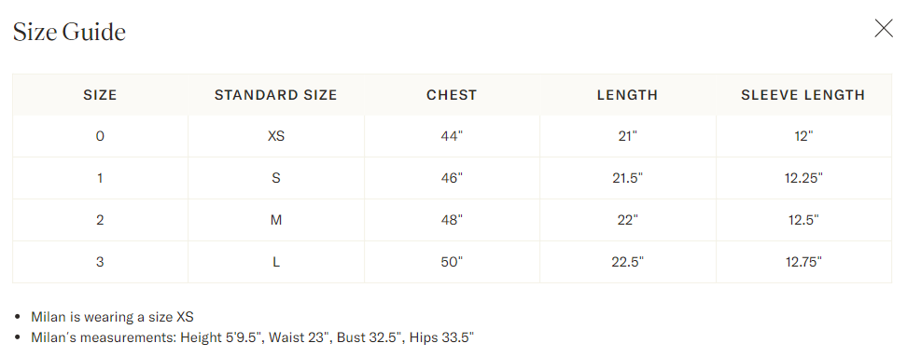This screenshot has width=907, height=357.
Task: Click the Size Guide heading
Action: 69,32
